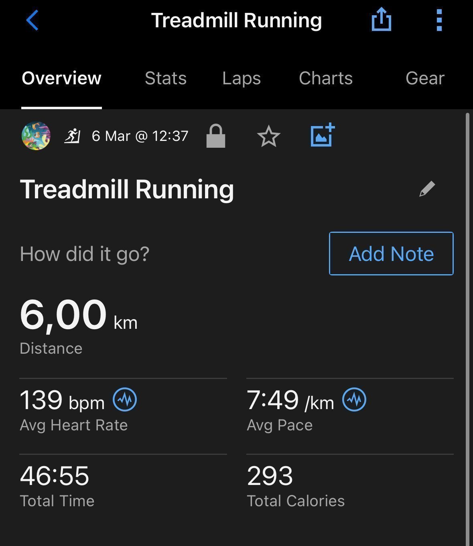The height and width of the screenshot is (546, 473).
Task: Tap the add photo icon
Action: [323, 135]
